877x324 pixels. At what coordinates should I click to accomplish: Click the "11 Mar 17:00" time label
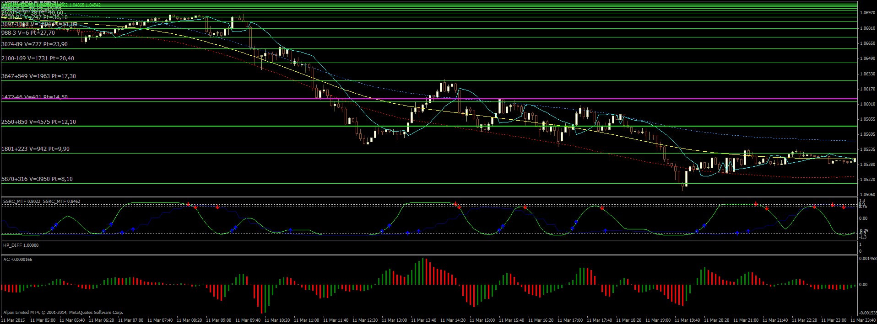(x=570, y=320)
